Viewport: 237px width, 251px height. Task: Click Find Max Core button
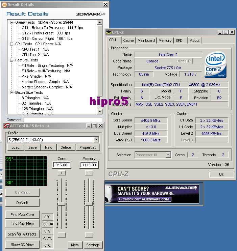[22, 215]
